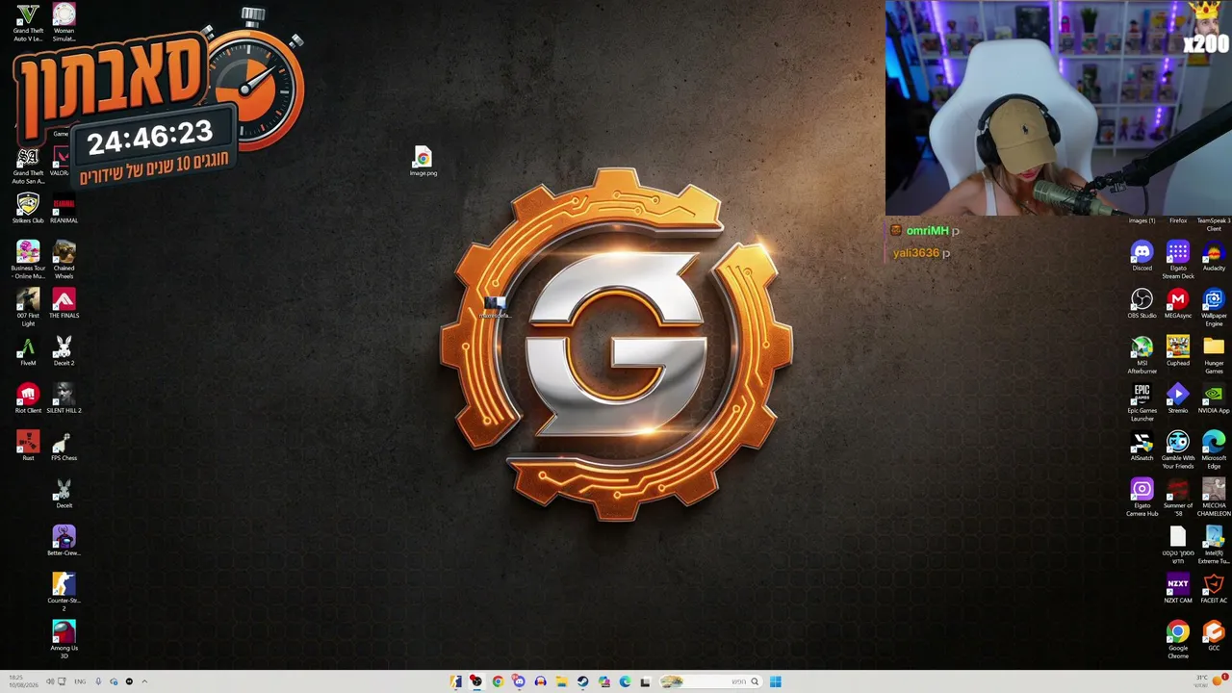Image resolution: width=1232 pixels, height=693 pixels.
Task: Show hidden system tray icons
Action: (x=144, y=681)
